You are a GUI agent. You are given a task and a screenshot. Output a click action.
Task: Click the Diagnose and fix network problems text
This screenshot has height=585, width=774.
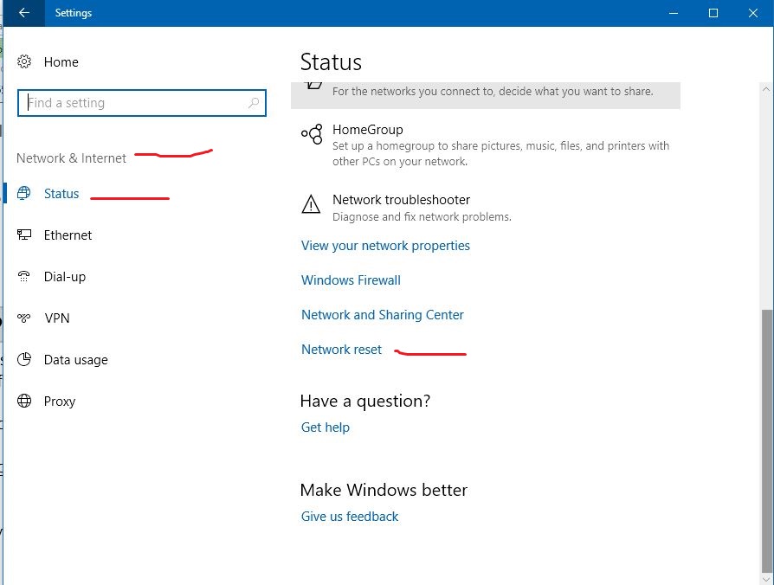click(x=422, y=217)
